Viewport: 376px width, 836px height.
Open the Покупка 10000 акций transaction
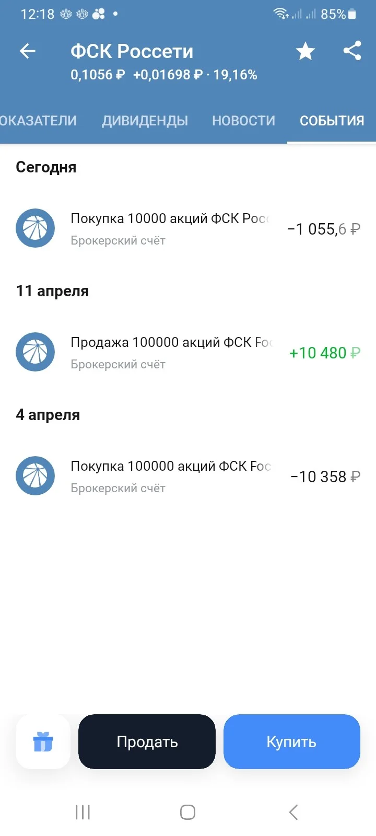188,228
